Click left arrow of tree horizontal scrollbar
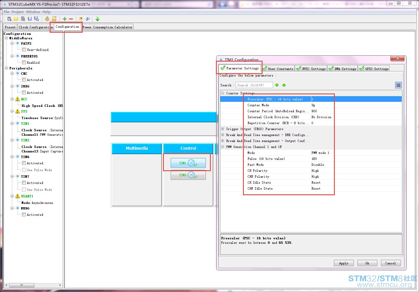 point(6,285)
